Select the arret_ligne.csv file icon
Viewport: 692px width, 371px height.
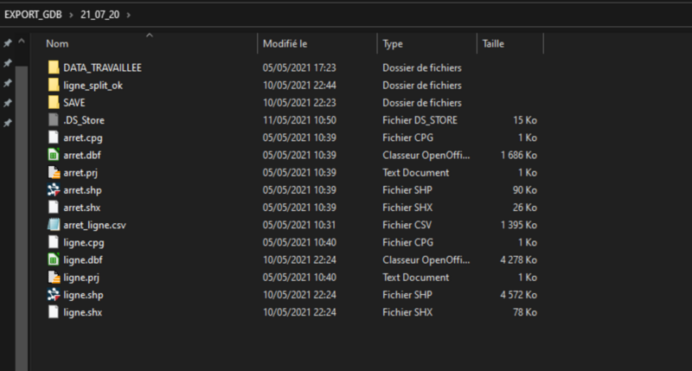tap(54, 225)
